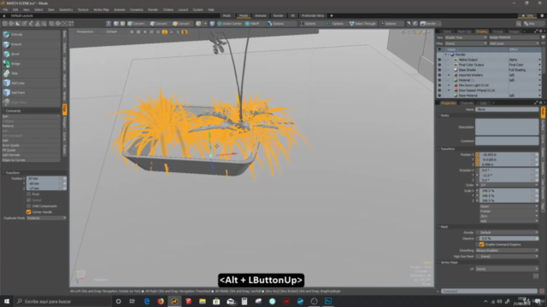
Task: Open File Explorer from the taskbar
Action: pos(203,301)
